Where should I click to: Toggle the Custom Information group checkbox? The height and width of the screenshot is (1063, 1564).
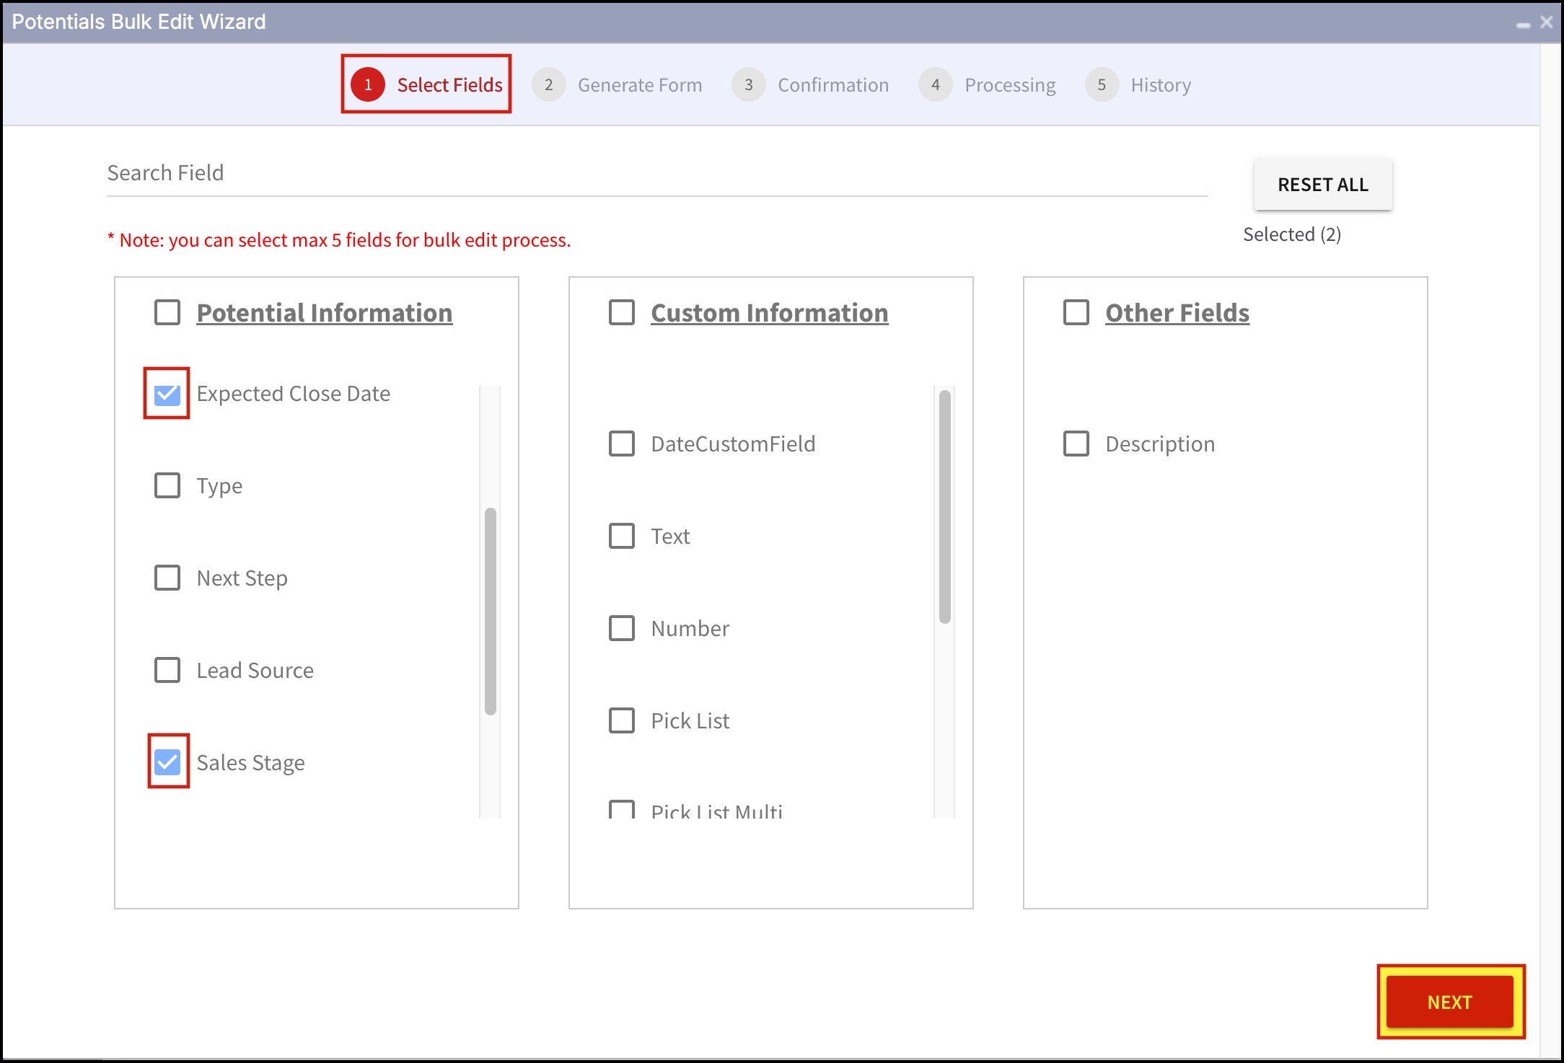pyautogui.click(x=622, y=312)
